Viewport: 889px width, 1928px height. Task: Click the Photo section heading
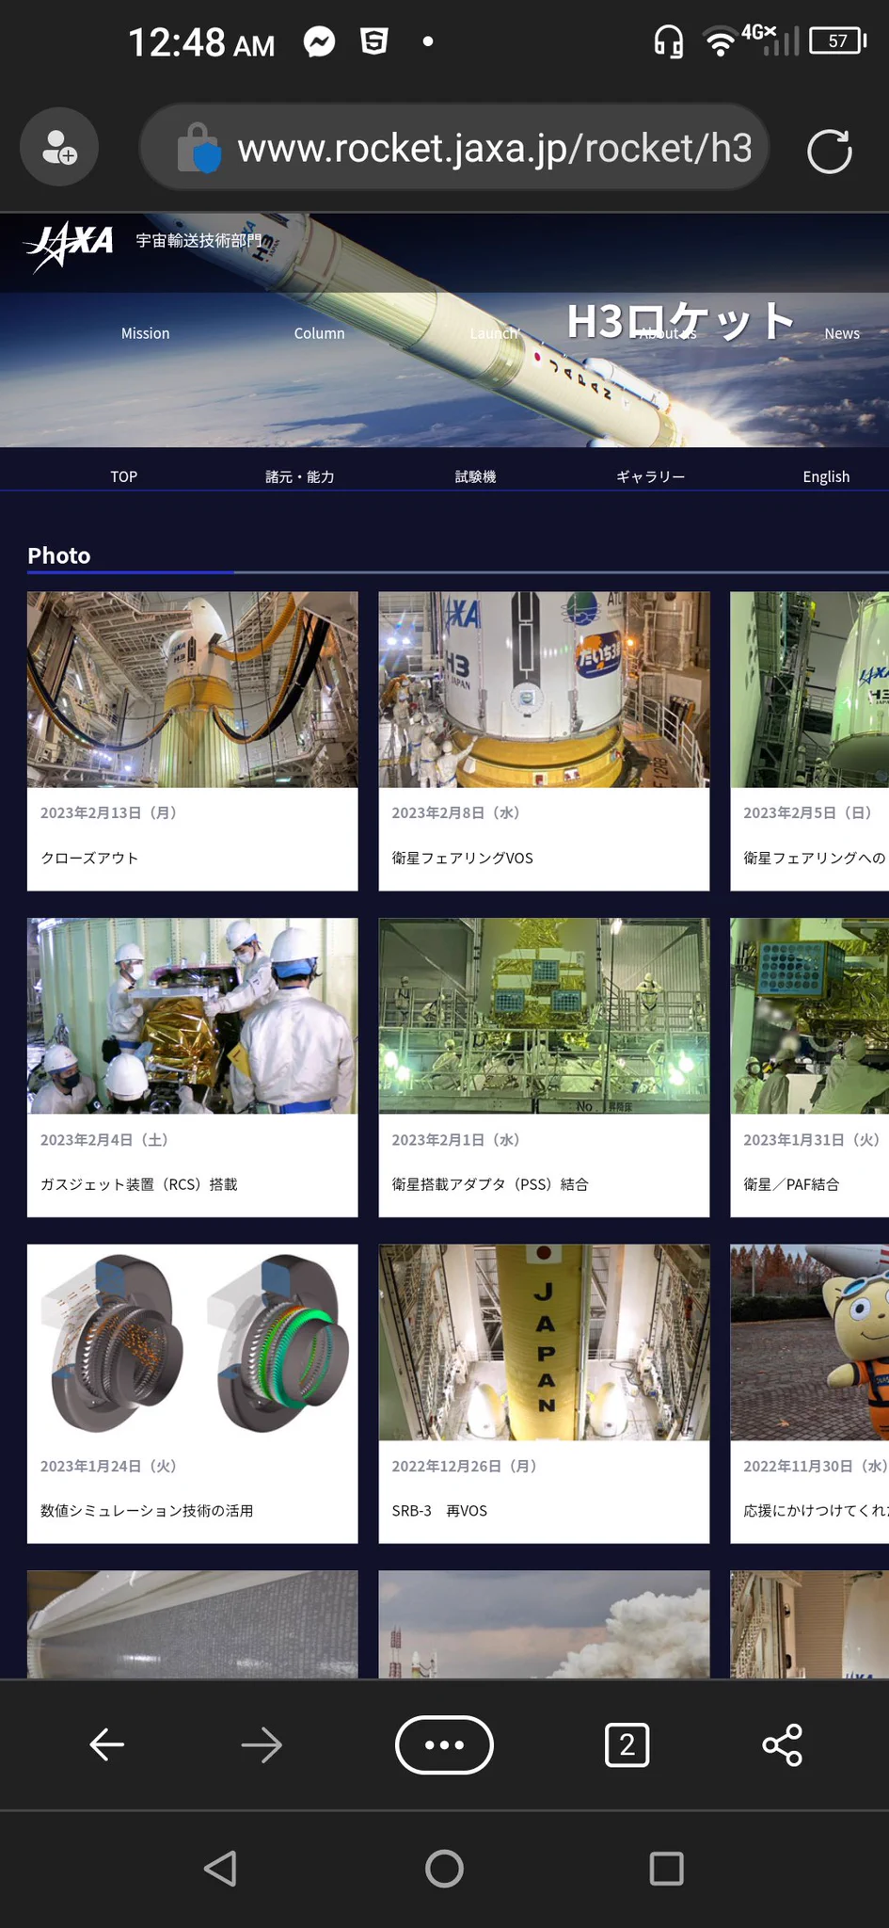(59, 555)
